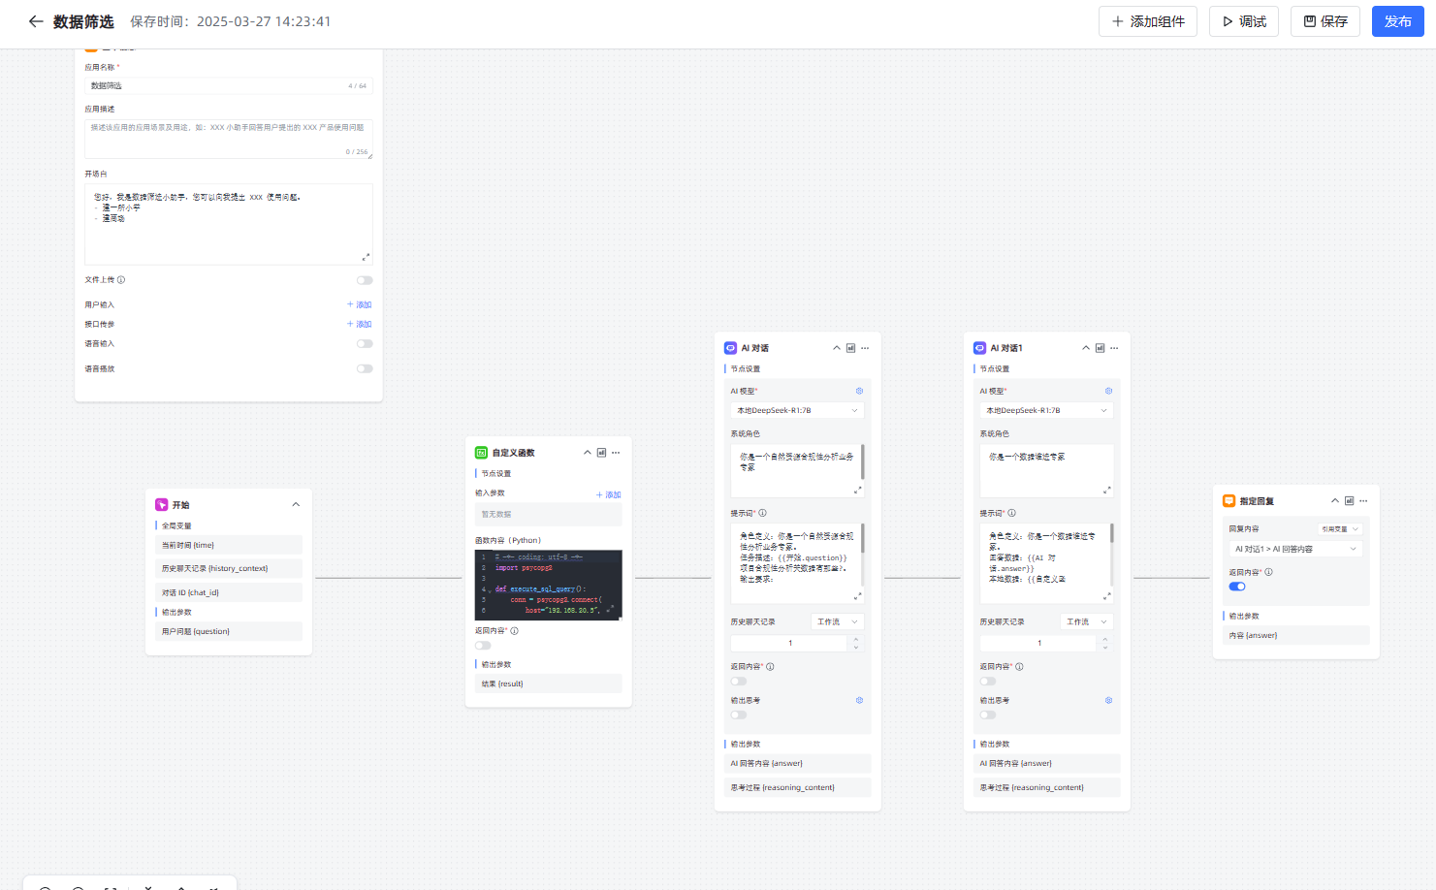Viewport: 1436px width, 890px height.
Task: Toggle 返回内容 switch in AI 对话
Action: pos(739,682)
